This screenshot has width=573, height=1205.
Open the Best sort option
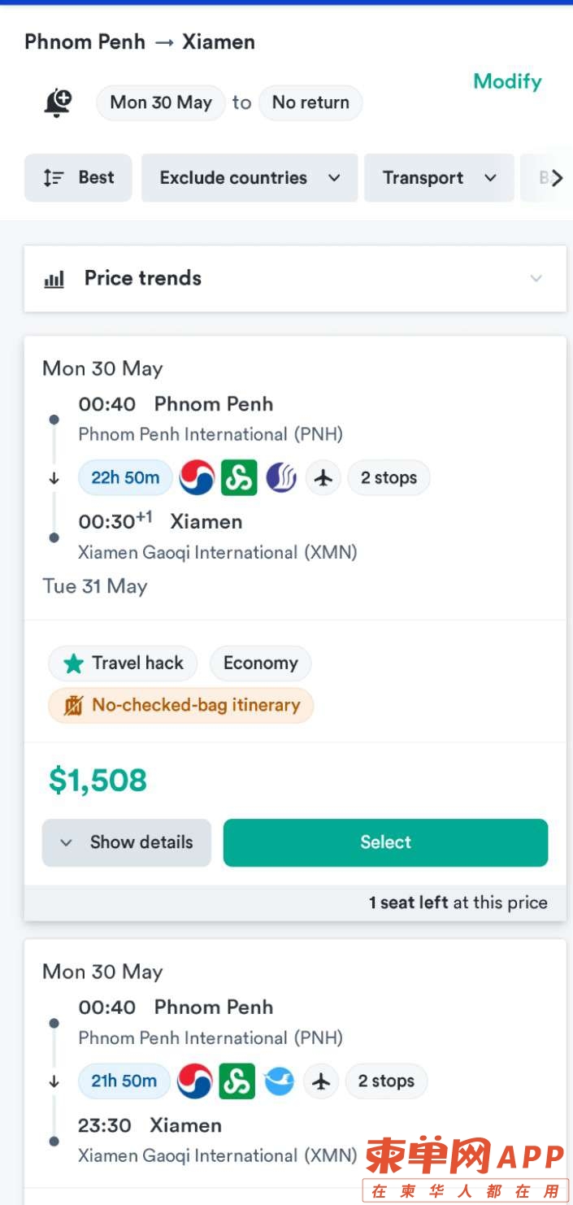(78, 178)
